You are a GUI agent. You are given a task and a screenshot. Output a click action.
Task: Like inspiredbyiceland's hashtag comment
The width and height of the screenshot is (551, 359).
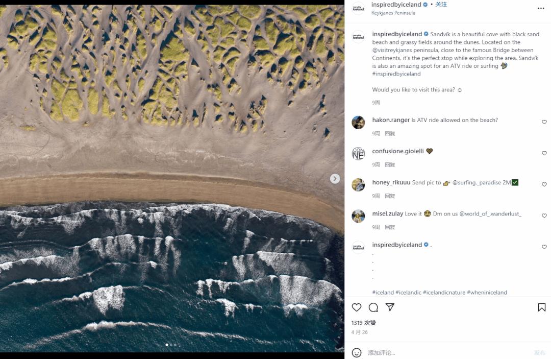point(544,247)
